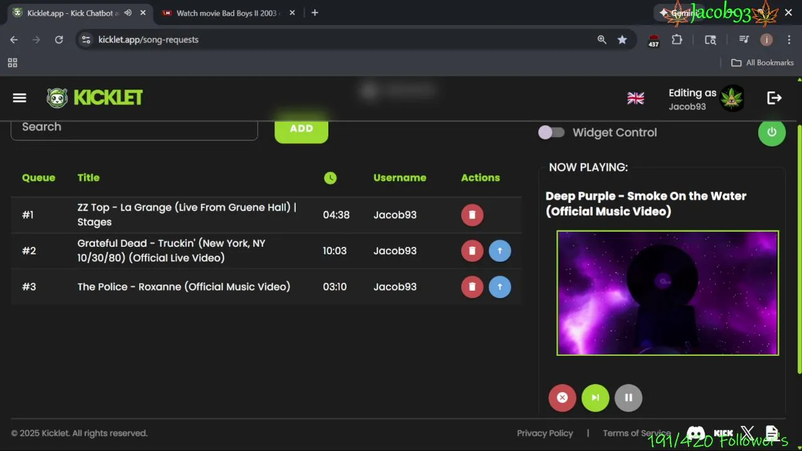
Task: Click the 03:10 duration cell
Action: coord(335,287)
